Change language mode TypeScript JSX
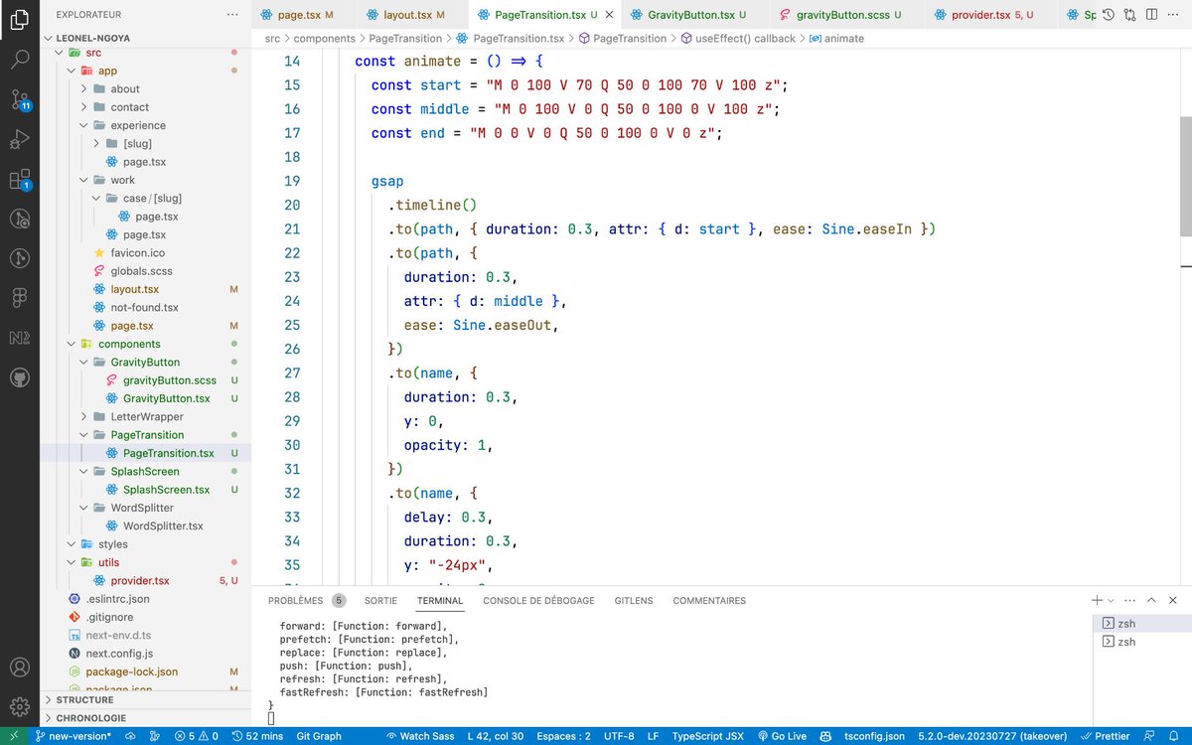The height and width of the screenshot is (745, 1192). [x=707, y=736]
